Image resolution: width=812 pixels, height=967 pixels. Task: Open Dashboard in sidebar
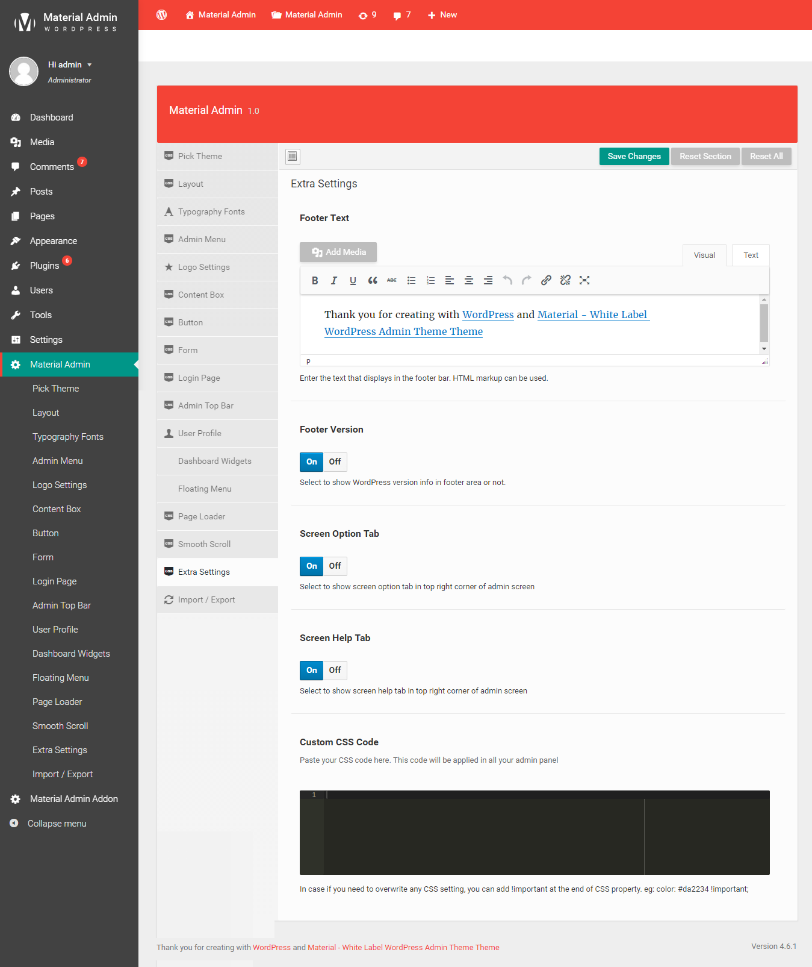(69, 117)
